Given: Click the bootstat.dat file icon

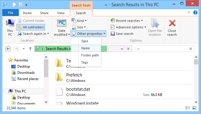Looking at the screenshot, I should pos(59,92).
